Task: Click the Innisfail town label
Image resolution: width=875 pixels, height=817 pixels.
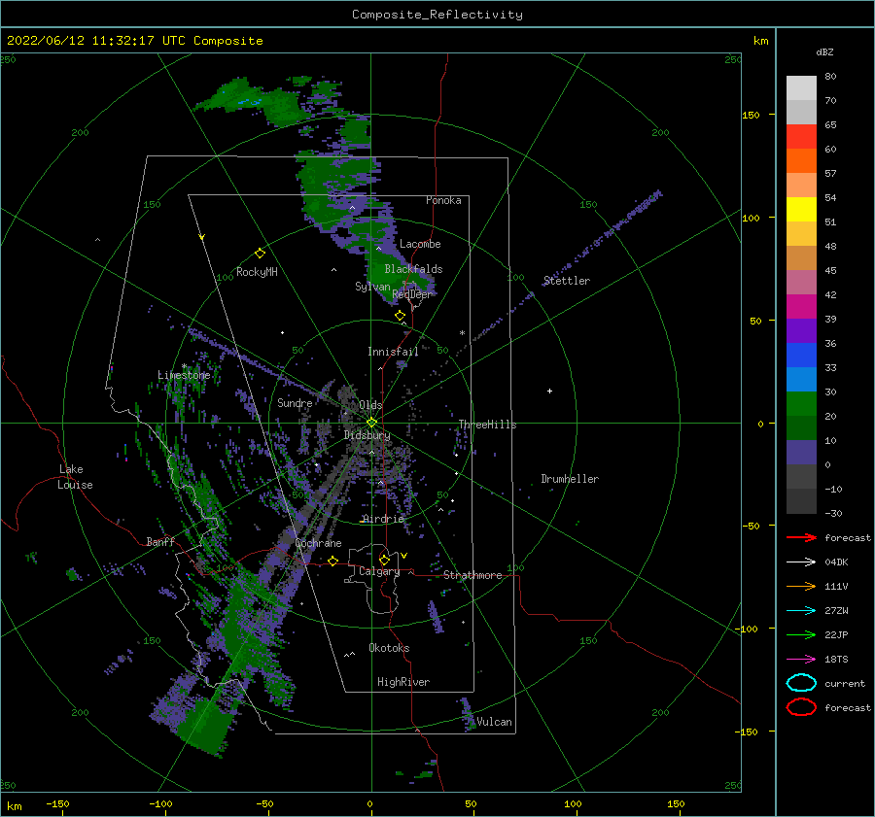Action: pos(393,352)
